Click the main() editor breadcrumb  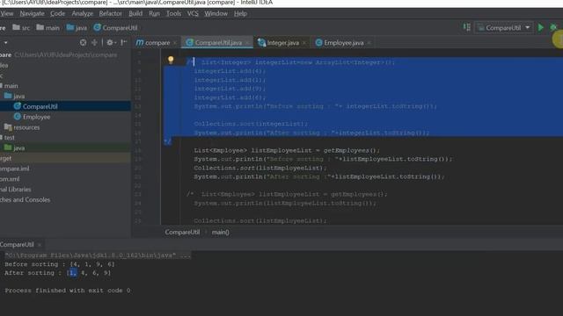click(221, 232)
